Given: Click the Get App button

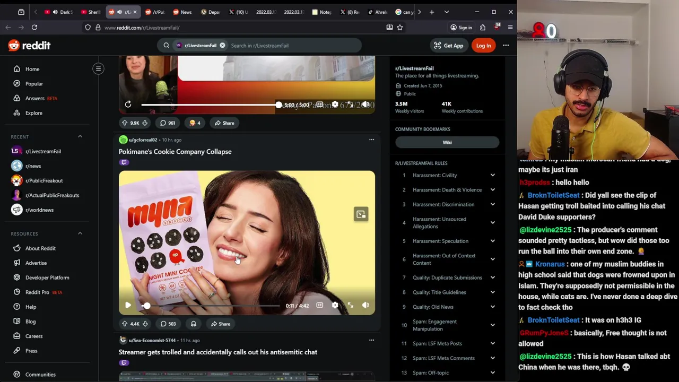Looking at the screenshot, I should (449, 46).
